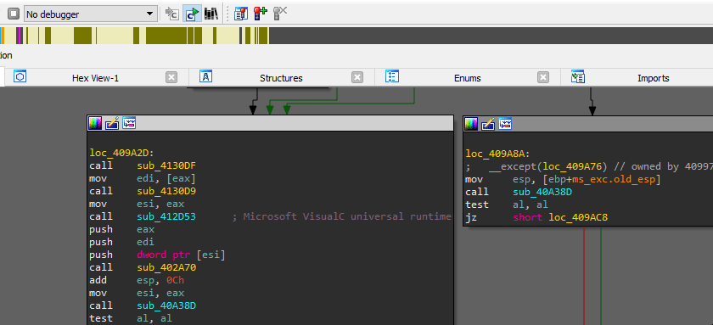Follow the sub_412D53 call target

tap(166, 216)
